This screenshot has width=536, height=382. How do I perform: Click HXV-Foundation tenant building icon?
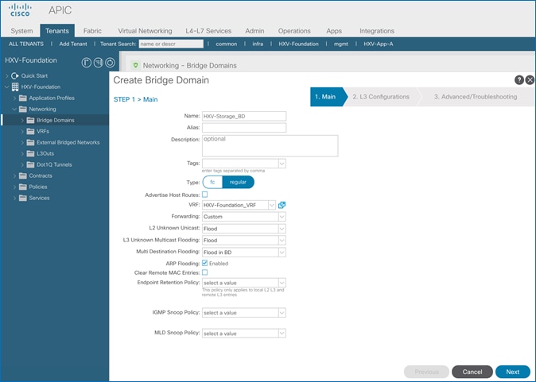click(15, 87)
